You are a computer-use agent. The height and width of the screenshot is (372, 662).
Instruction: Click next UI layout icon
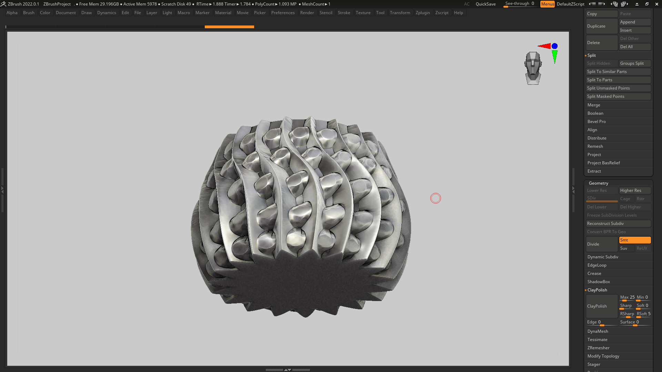(625, 4)
